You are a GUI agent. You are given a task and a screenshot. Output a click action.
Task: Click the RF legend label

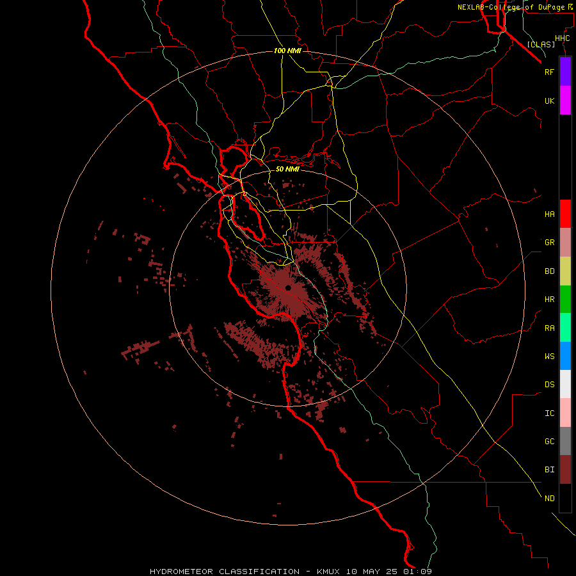coord(549,72)
